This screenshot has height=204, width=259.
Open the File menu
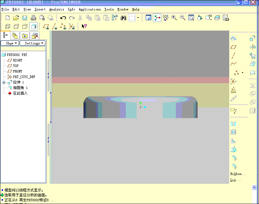tap(5, 9)
